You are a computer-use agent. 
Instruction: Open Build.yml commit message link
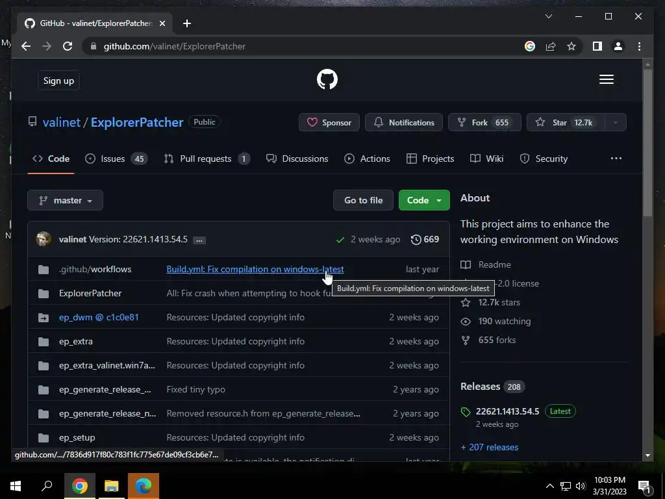pyautogui.click(x=255, y=269)
